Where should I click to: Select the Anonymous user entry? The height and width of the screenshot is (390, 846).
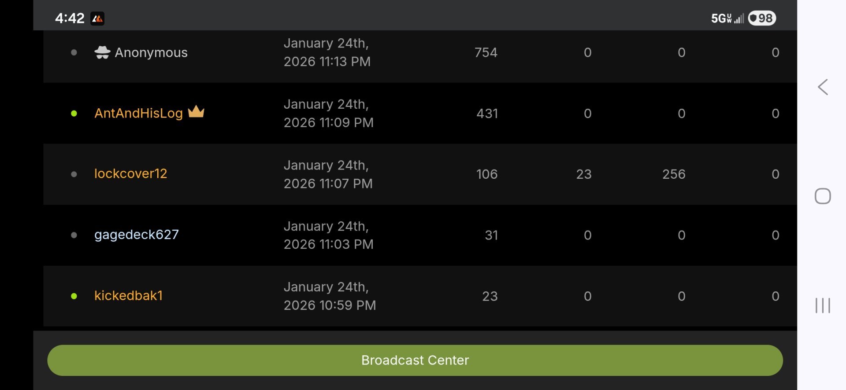coord(151,53)
